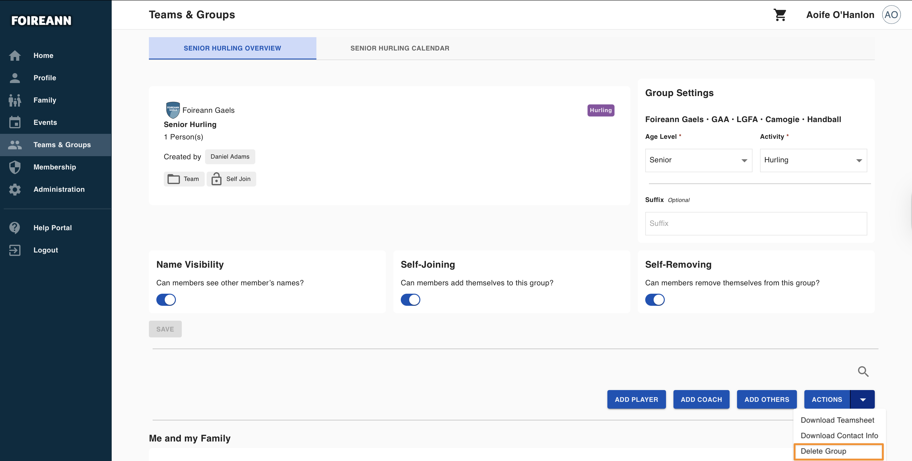Open the Activity Hurling dropdown
Image resolution: width=912 pixels, height=461 pixels.
pos(813,160)
